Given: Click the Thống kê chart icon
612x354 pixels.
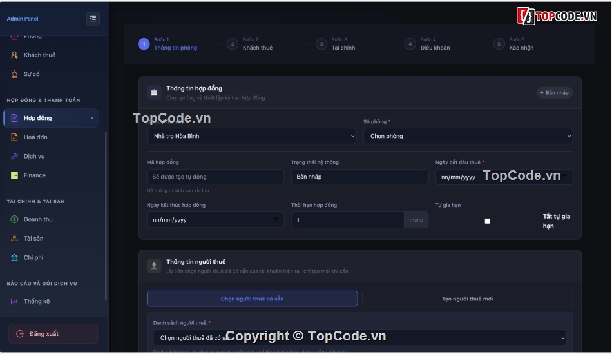Looking at the screenshot, I should click(x=14, y=301).
